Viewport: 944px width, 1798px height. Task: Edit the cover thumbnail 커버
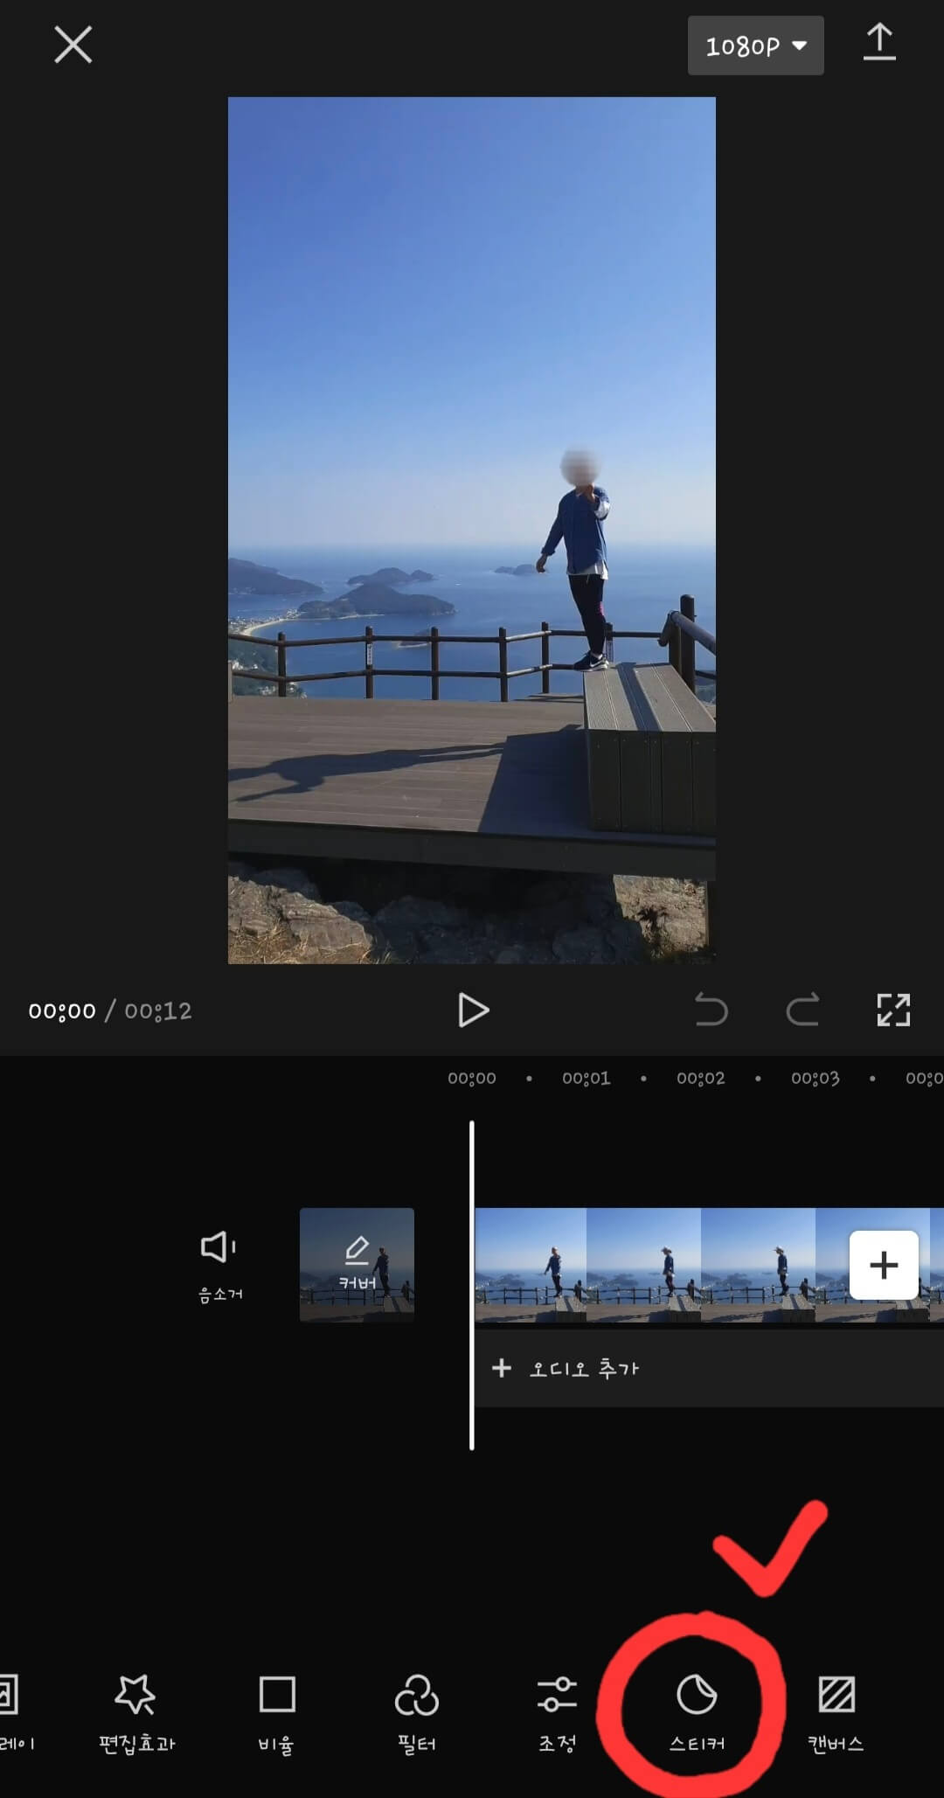[x=357, y=1265]
